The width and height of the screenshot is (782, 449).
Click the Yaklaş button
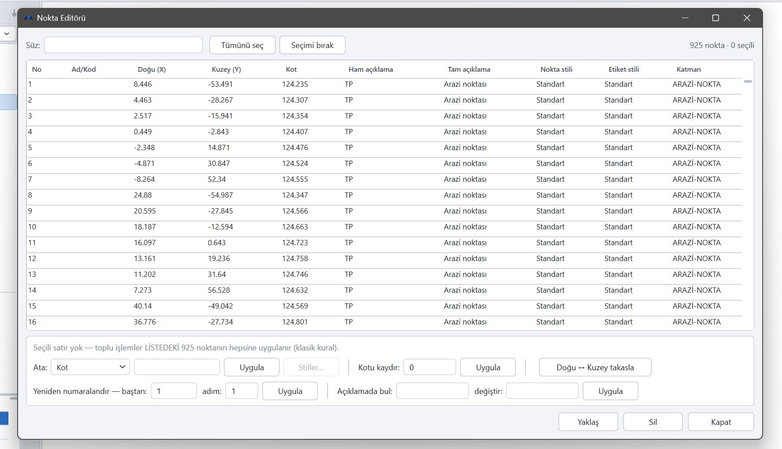(588, 422)
